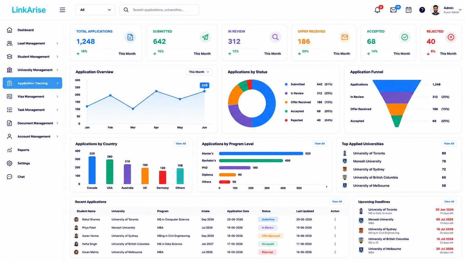This screenshot has width=465, height=262.
Task: Open the calendar icon in header
Action: tap(408, 10)
